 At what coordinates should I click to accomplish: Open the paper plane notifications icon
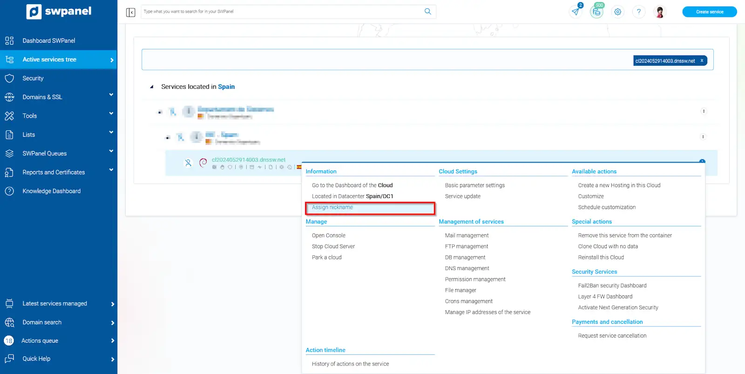pyautogui.click(x=576, y=12)
